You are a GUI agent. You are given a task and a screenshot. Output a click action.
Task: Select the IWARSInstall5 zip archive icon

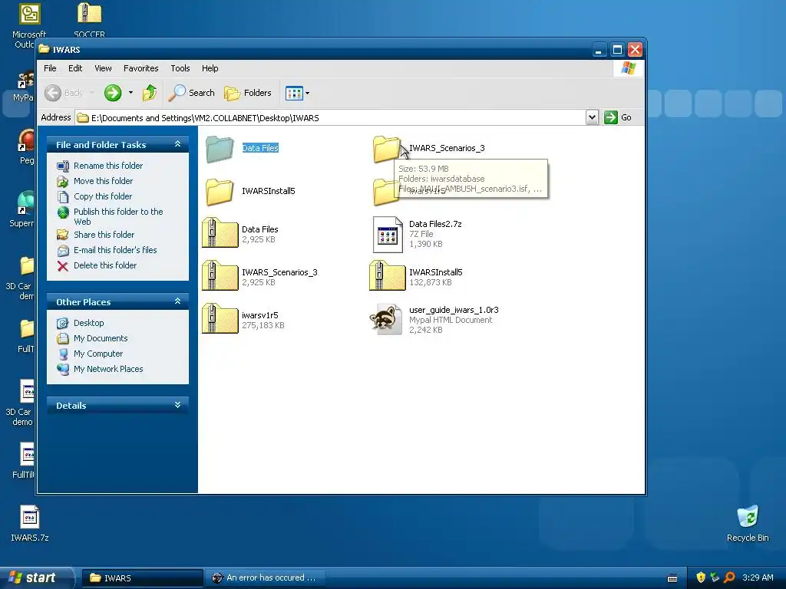387,275
